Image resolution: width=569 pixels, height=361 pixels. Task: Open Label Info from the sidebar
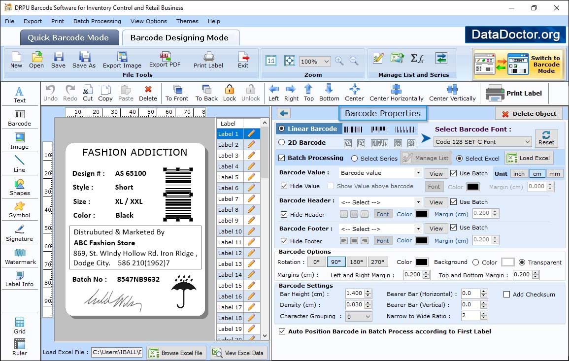pyautogui.click(x=20, y=279)
